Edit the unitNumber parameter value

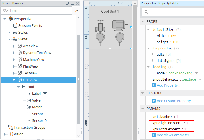[x=177, y=117]
